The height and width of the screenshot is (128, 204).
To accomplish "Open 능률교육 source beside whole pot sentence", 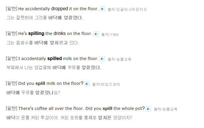I will click(165, 109).
